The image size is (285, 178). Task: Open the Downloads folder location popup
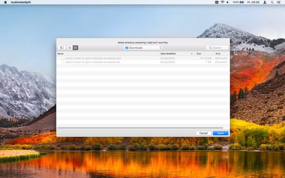[143, 48]
